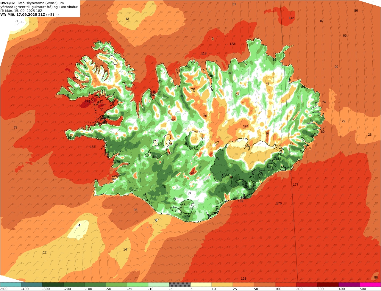
Task: Select the palest green -10 to -5 swatch
Action: (x=159, y=284)
